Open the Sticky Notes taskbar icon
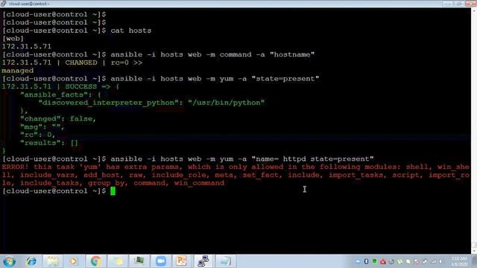 point(118,261)
